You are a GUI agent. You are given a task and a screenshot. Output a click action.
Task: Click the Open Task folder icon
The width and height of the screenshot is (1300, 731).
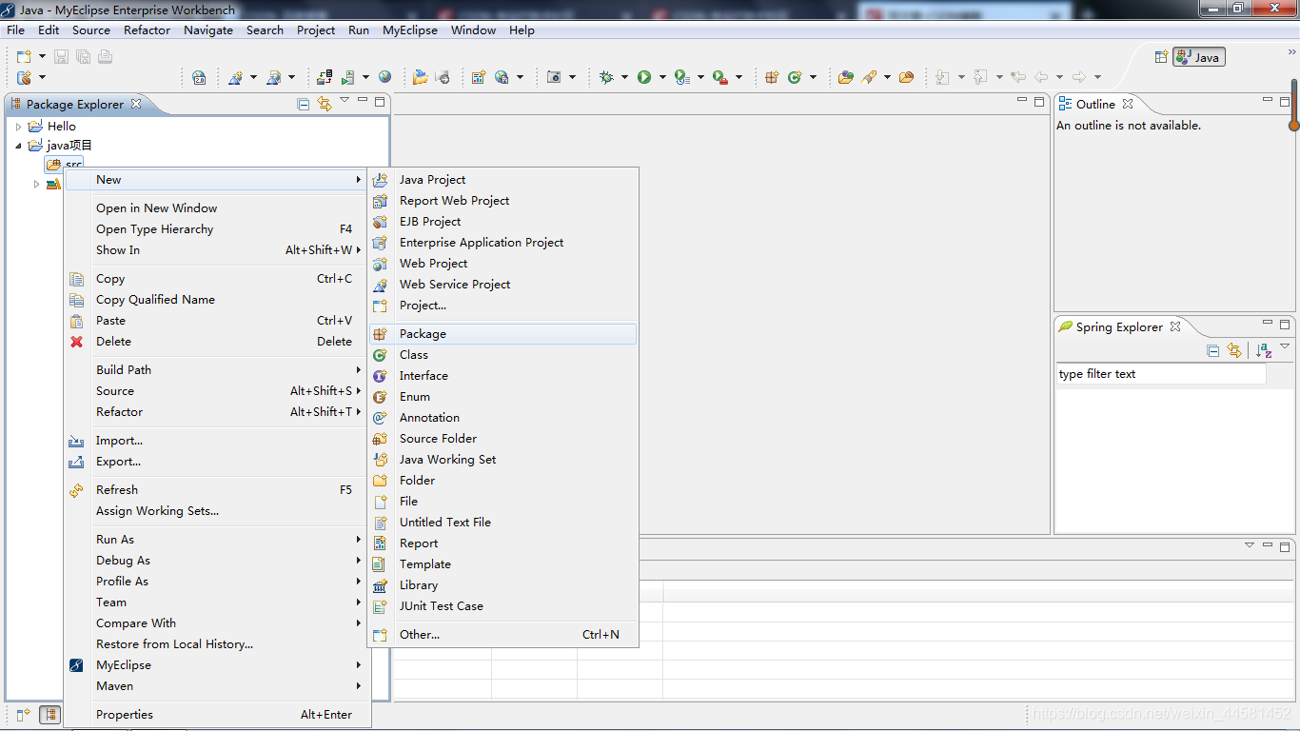tap(906, 77)
